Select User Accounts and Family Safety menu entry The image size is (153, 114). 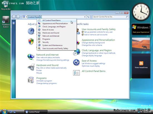point(56,48)
